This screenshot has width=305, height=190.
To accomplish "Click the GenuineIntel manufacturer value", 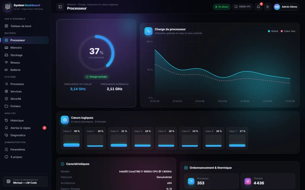I will click(x=164, y=177).
